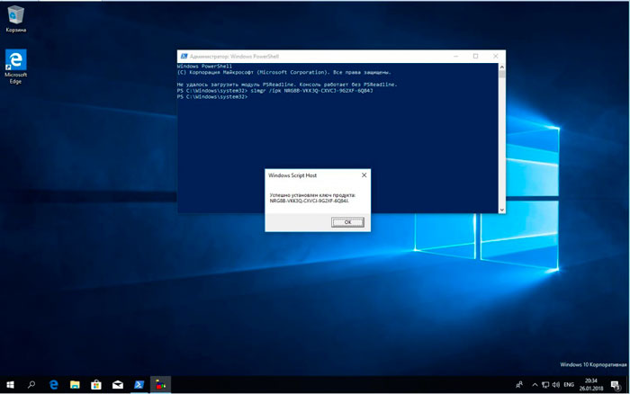The image size is (630, 394).
Task: Click the PowerShell scrollbar thumb
Action: (x=502, y=75)
